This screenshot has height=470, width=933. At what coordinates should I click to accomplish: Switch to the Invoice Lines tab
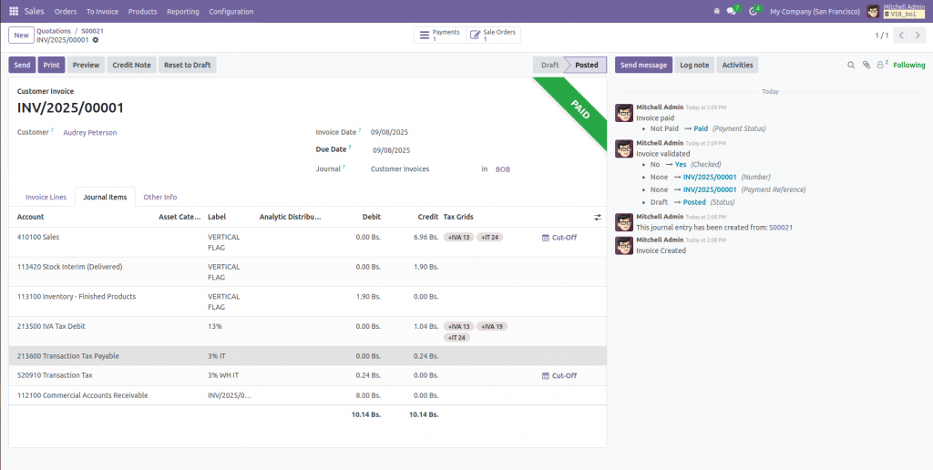[x=46, y=197]
